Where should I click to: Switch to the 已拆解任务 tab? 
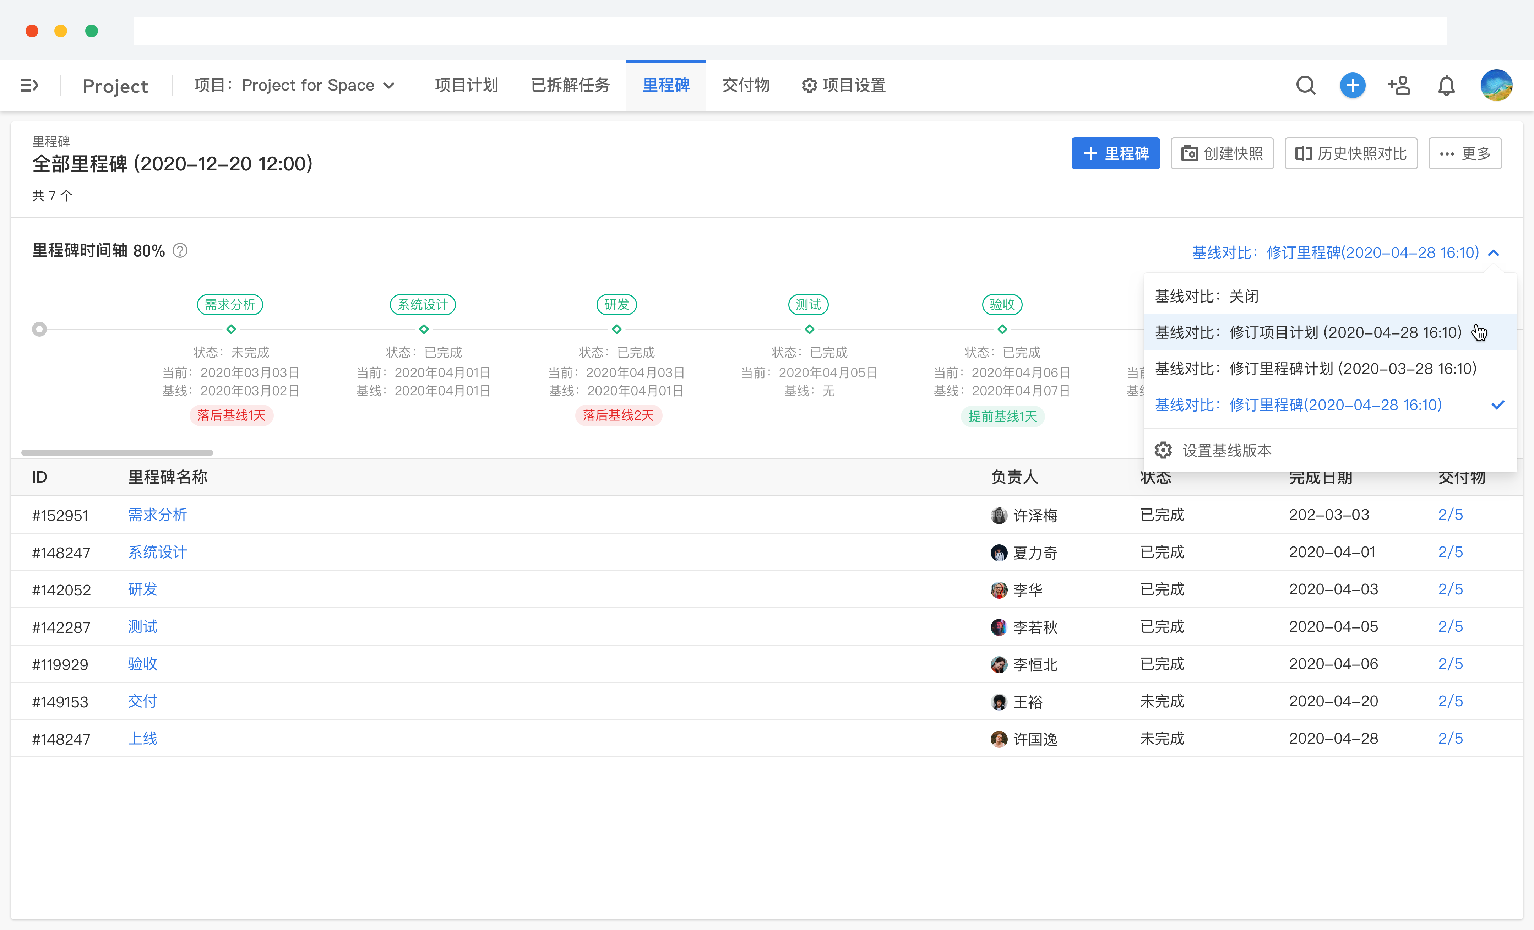pos(570,85)
